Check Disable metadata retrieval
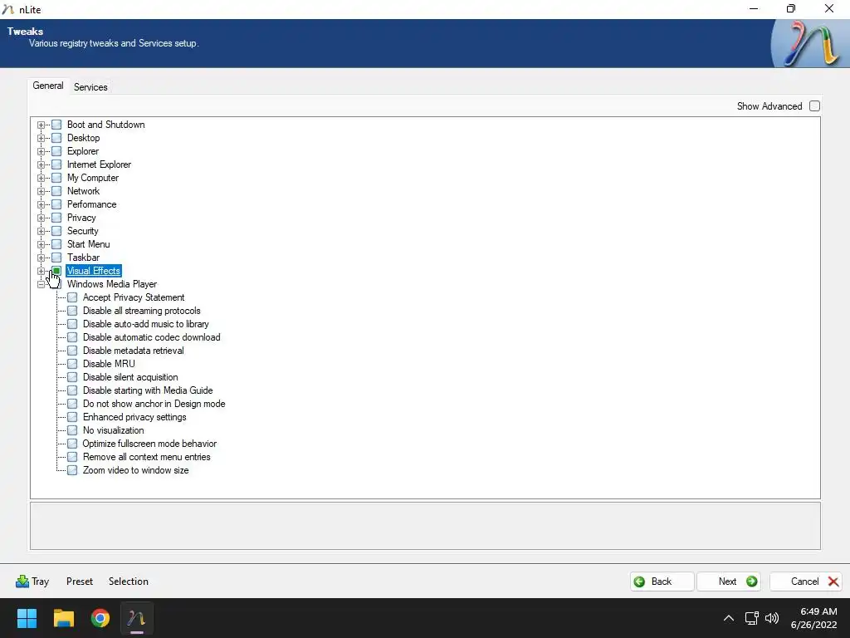This screenshot has height=638, width=850. click(72, 351)
